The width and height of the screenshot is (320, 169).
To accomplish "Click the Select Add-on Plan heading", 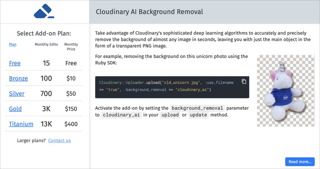I will 44,33.
